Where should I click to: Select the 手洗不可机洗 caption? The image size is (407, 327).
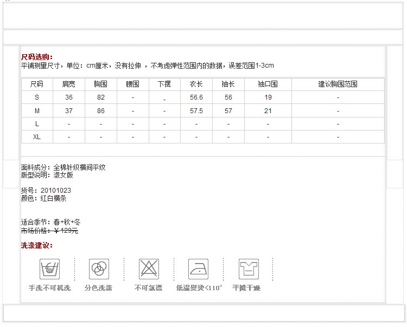click(x=49, y=287)
